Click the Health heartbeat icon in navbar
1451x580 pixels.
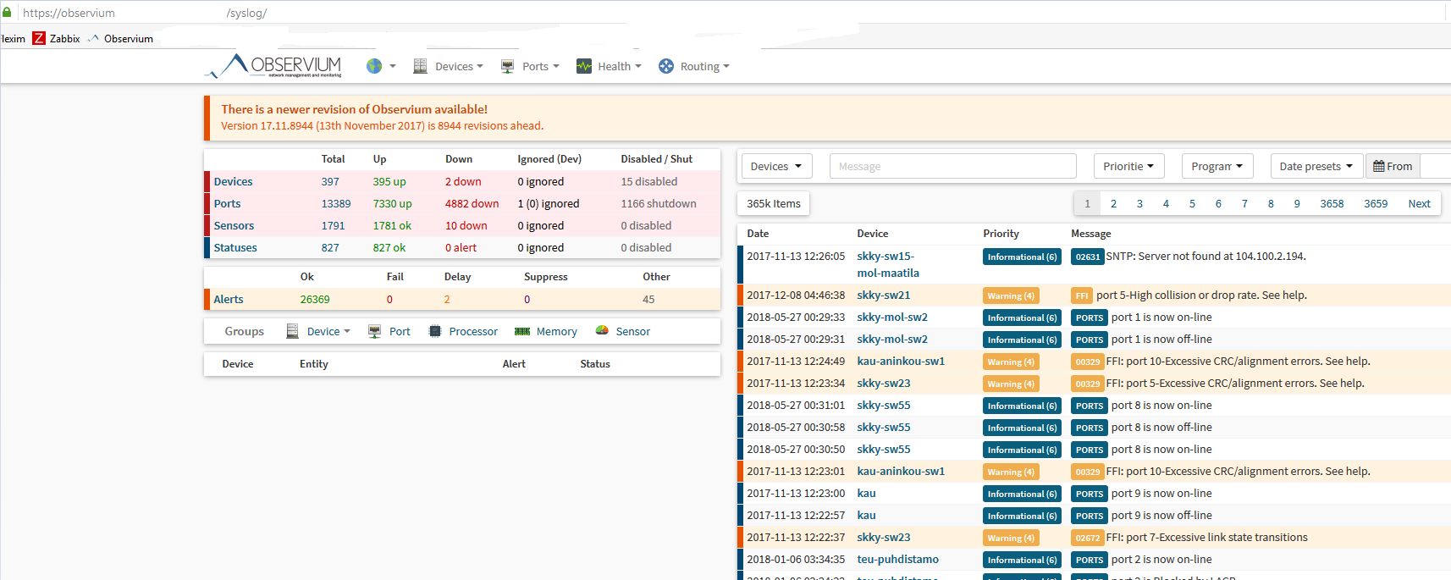pyautogui.click(x=584, y=66)
